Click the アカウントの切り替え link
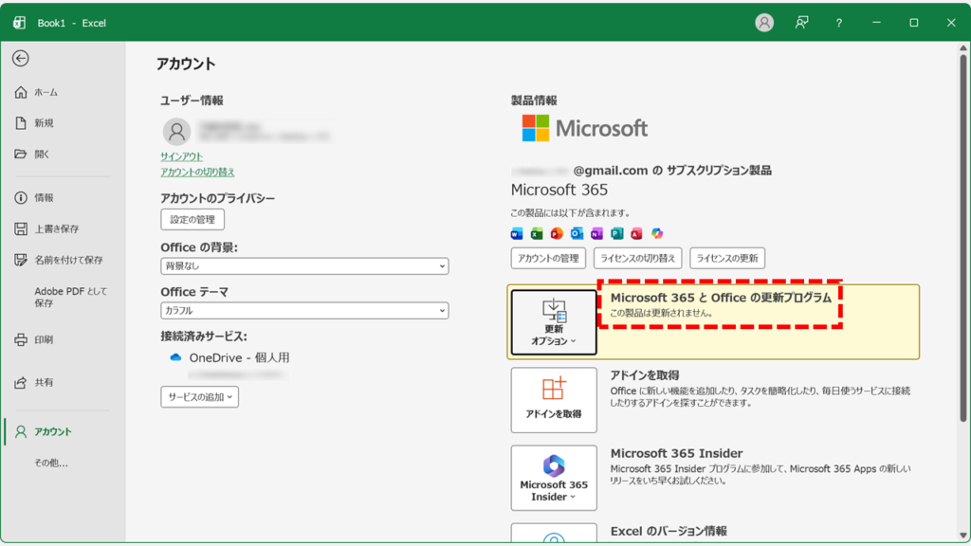 coord(197,173)
